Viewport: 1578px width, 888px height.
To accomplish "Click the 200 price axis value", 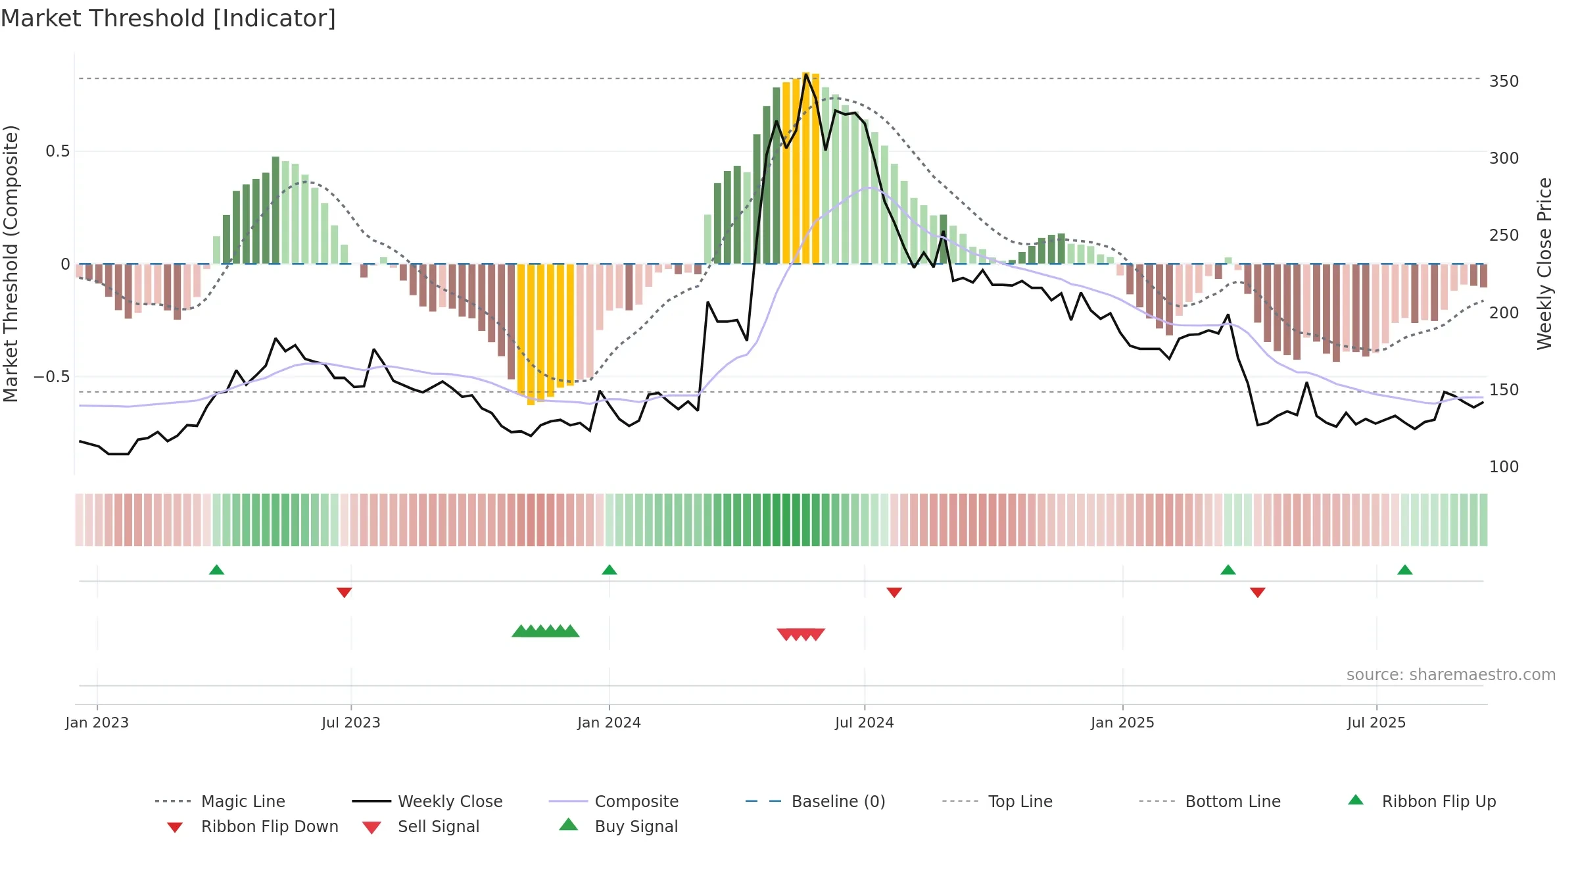I will point(1504,313).
